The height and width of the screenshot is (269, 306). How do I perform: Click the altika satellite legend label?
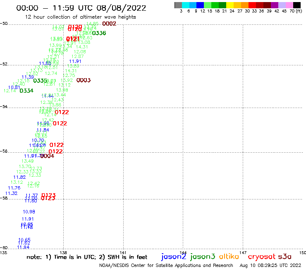pos(229,257)
